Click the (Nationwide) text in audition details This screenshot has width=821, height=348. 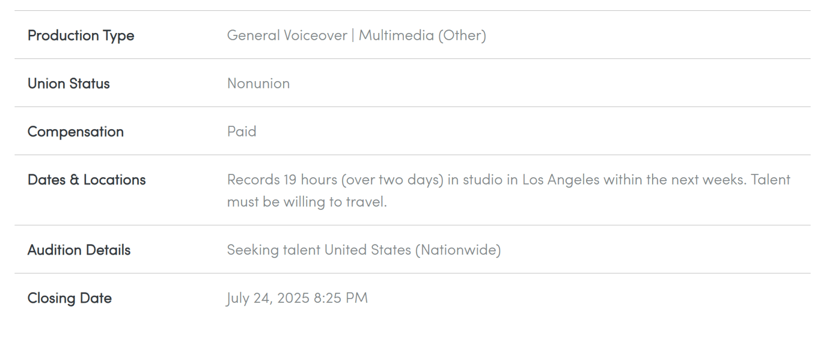pos(457,250)
